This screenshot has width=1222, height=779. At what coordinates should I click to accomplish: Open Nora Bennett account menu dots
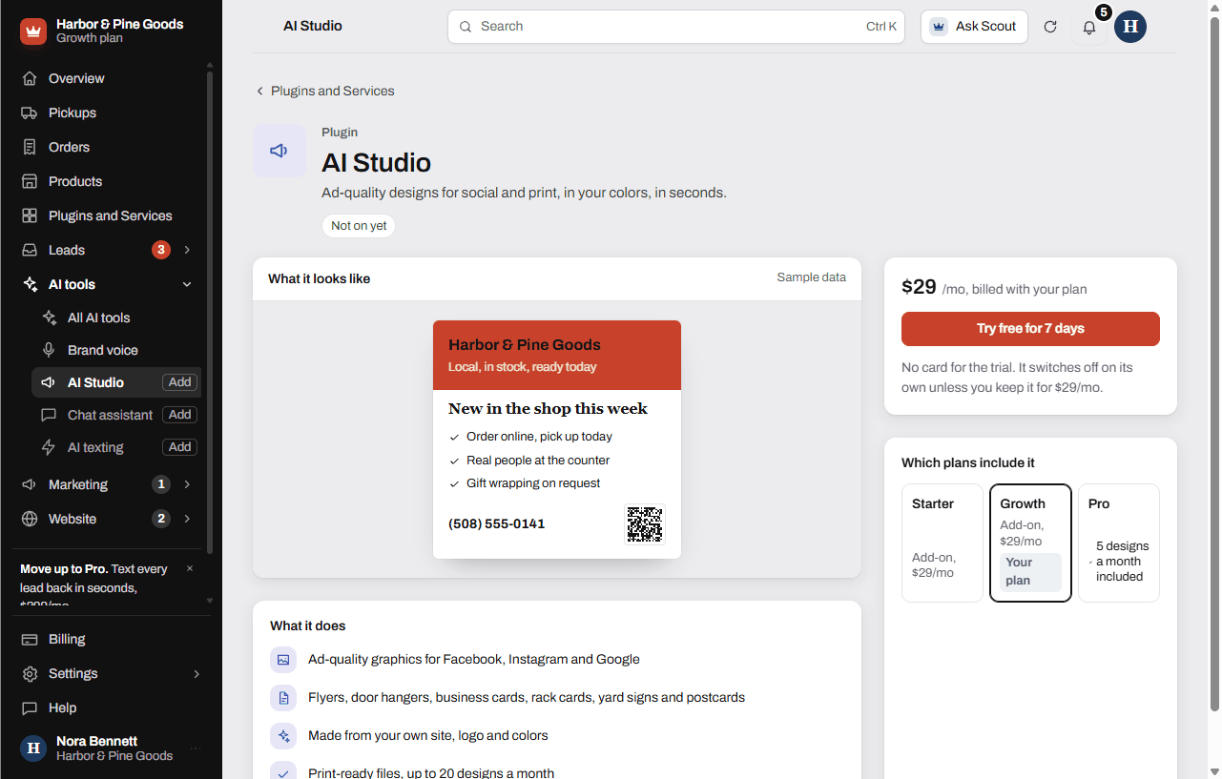click(x=196, y=748)
